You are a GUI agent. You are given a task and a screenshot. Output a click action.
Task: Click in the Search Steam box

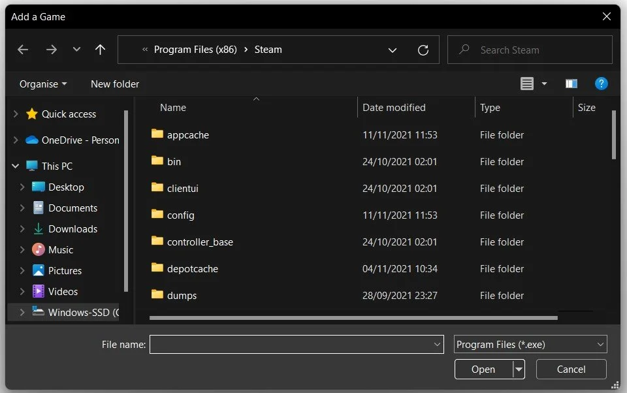point(530,50)
